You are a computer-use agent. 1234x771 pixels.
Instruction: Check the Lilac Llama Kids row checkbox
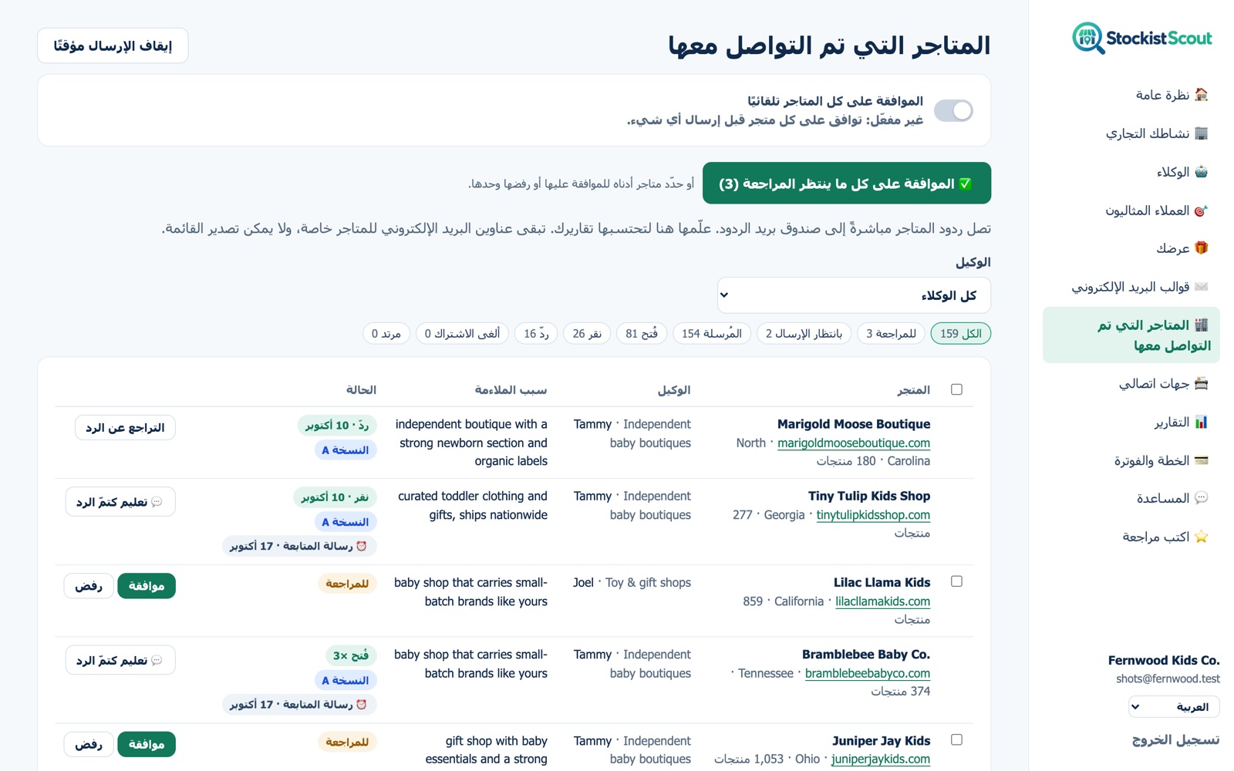[956, 581]
